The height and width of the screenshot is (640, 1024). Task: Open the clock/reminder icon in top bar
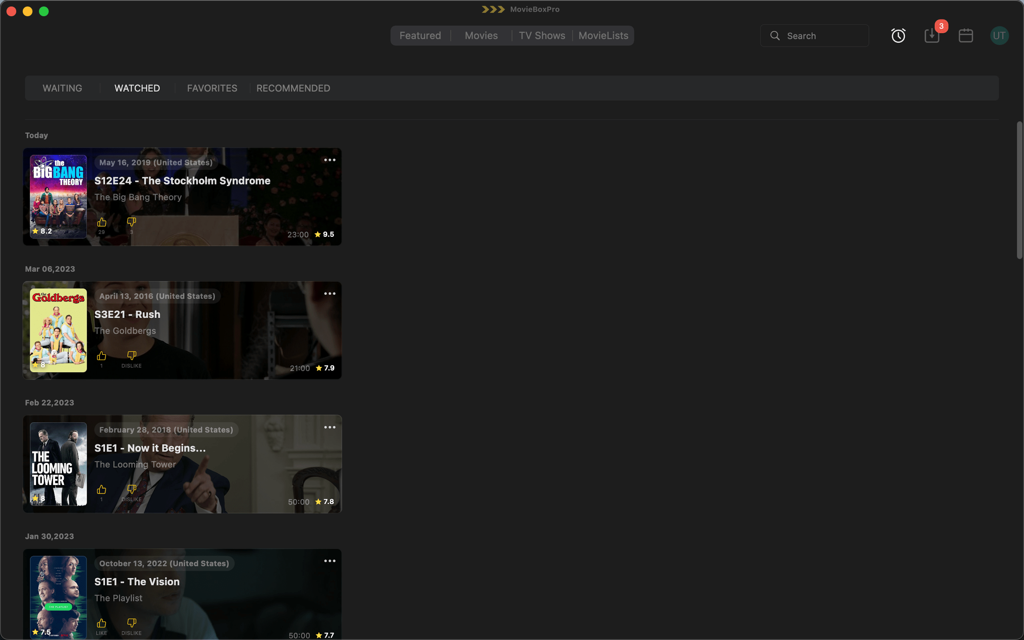[898, 36]
